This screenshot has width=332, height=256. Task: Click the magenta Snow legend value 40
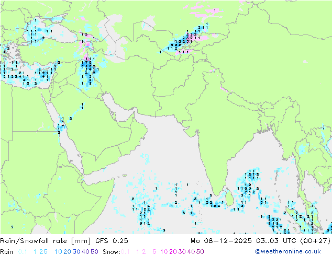(191, 252)
